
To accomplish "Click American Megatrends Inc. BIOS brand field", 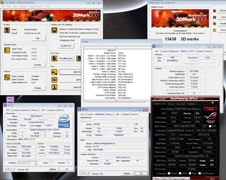I will [119, 143].
